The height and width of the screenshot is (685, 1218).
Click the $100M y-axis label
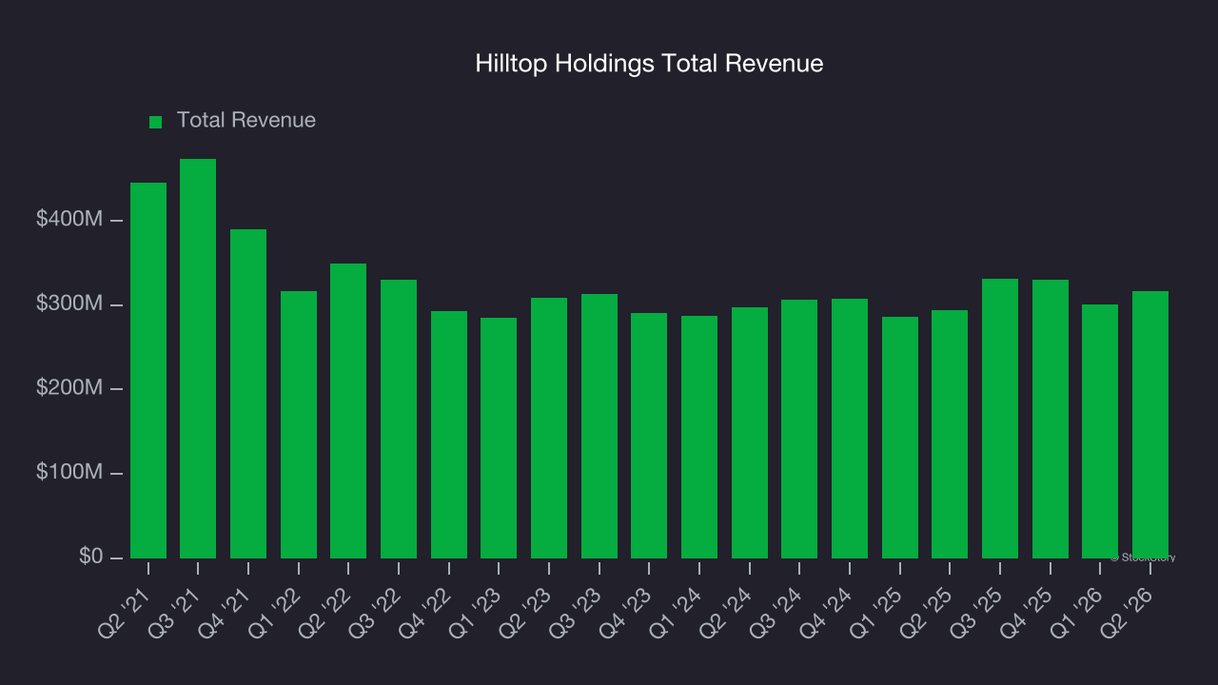pyautogui.click(x=69, y=473)
